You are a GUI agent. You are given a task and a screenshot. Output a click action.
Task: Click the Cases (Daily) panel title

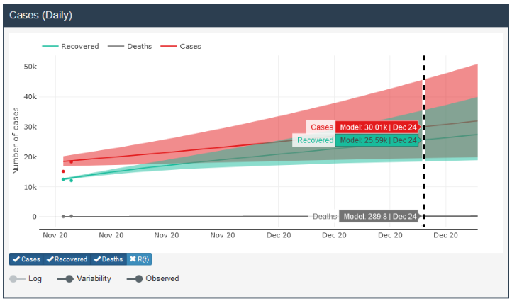point(41,15)
